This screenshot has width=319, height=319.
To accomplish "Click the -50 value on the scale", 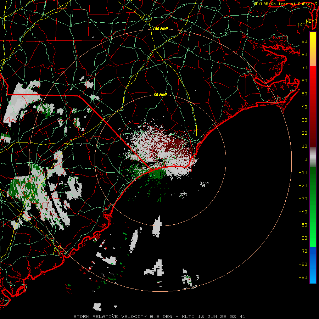I will tap(303, 225).
